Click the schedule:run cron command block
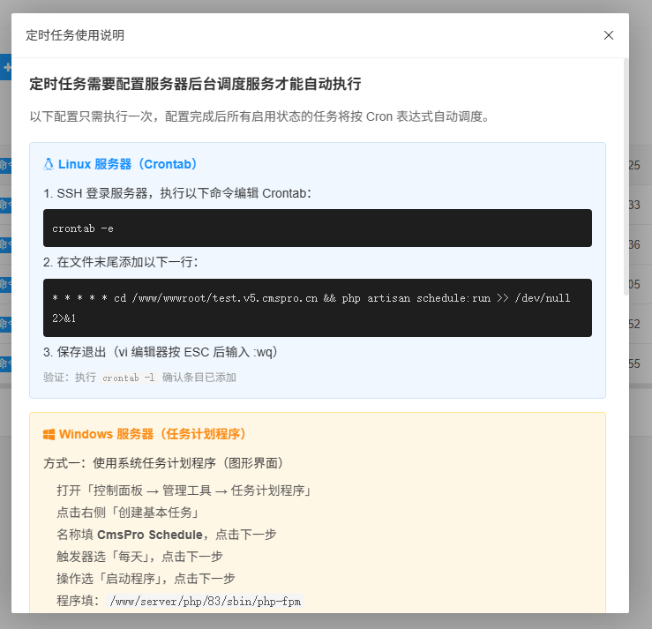652x629 pixels. tap(318, 308)
